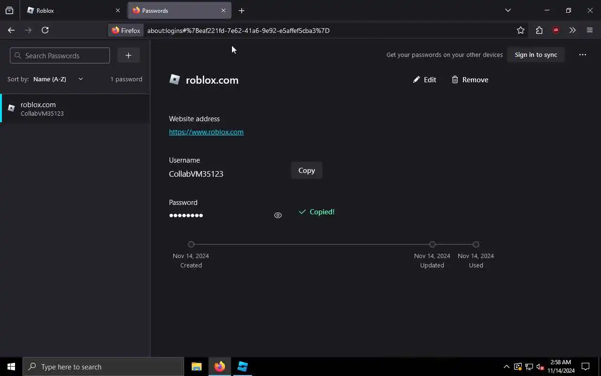The height and width of the screenshot is (376, 601).
Task: Click the Updated timeline marker
Action: [x=432, y=244]
